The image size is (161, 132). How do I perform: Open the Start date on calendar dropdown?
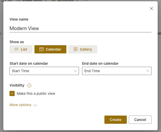pyautogui.click(x=44, y=71)
